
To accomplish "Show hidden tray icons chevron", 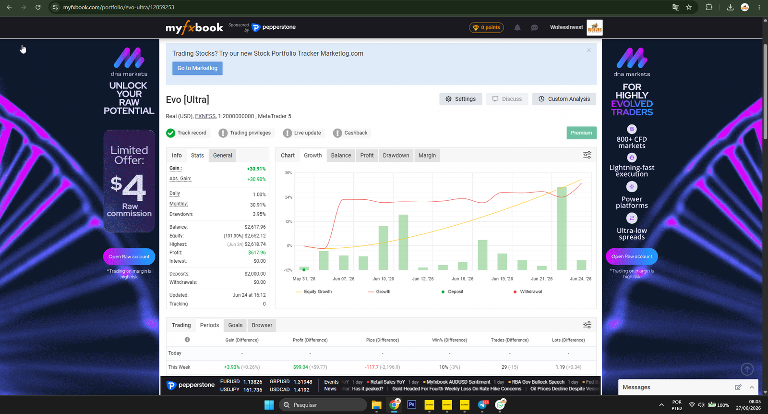I will click(661, 405).
